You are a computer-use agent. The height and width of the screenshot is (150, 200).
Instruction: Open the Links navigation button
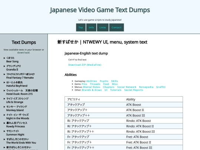pos(103,27)
